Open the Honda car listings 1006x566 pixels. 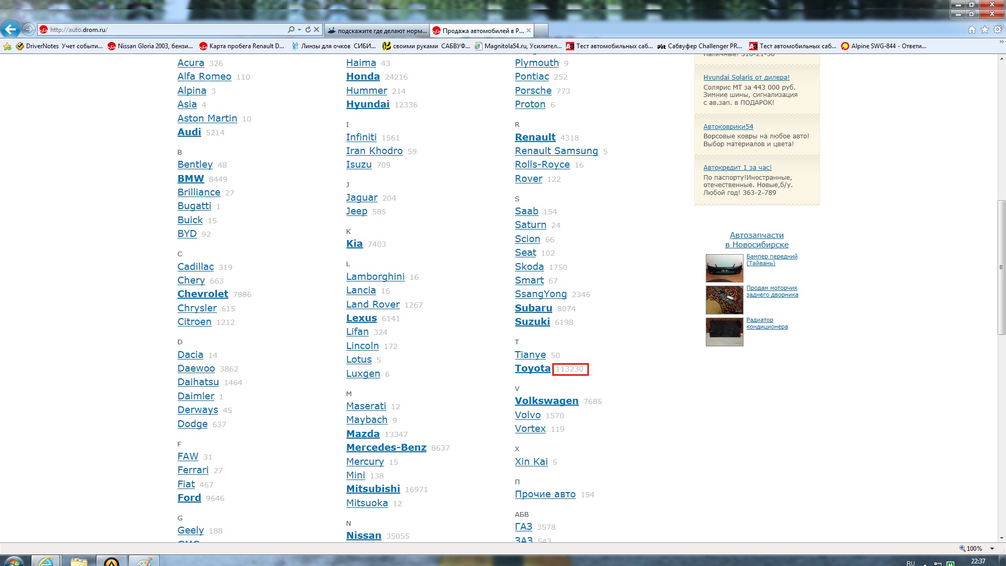[x=363, y=77]
